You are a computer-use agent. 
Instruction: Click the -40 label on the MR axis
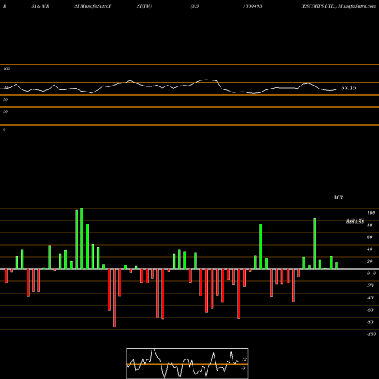tap(370, 298)
